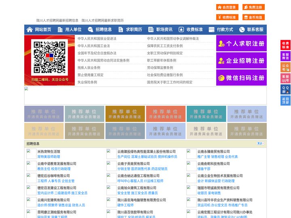The height and width of the screenshot is (218, 291).
Task: Open the 收费标准 red sidebar icon
Action: pyautogui.click(x=285, y=45)
